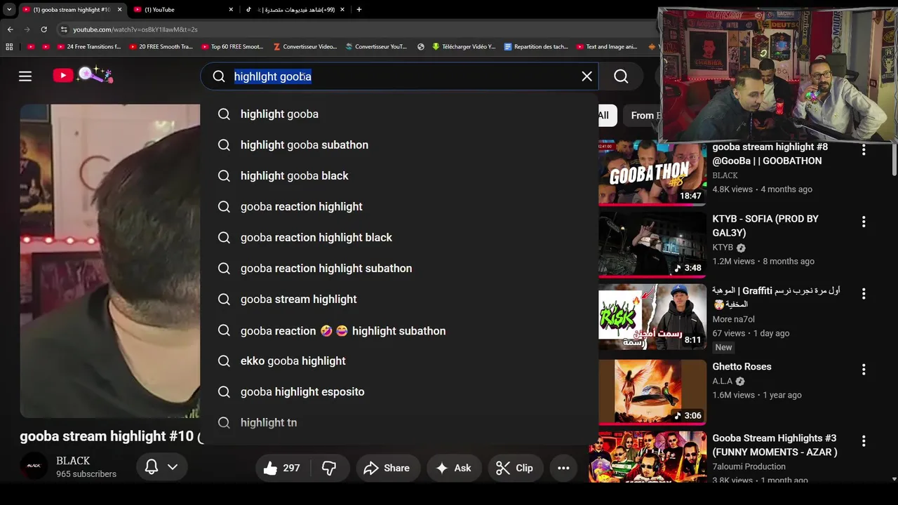Viewport: 898px width, 505px height.
Task: Open the Share dialog
Action: [387, 468]
